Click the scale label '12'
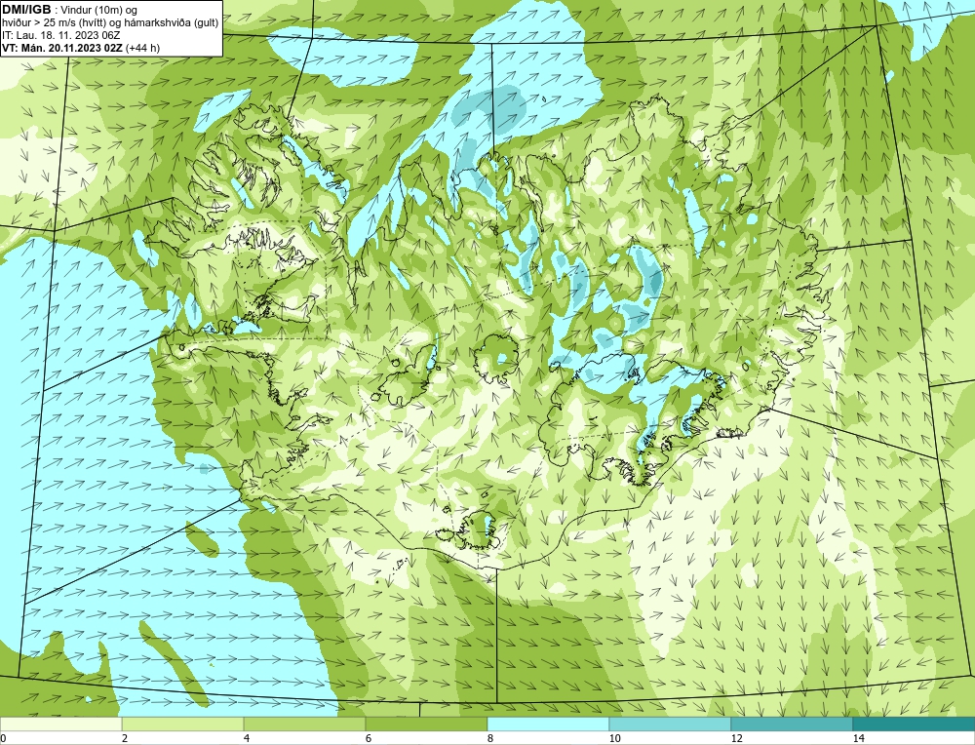975x745 pixels. [x=737, y=738]
